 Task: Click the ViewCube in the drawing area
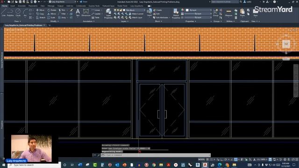coord(286,44)
